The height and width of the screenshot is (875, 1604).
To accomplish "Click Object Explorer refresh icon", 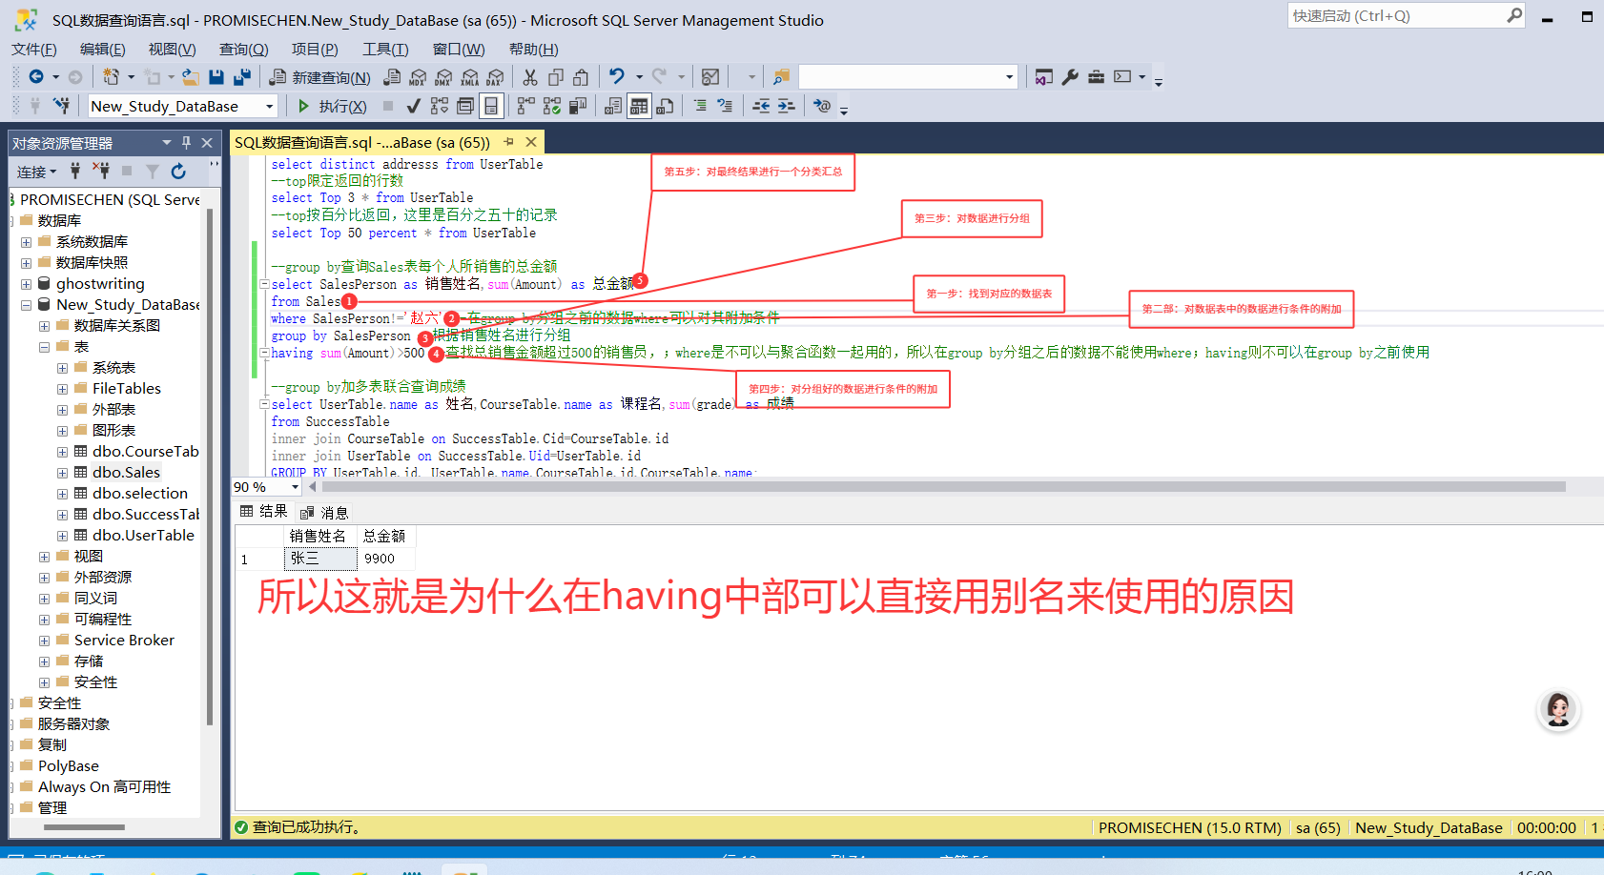I will coord(178,172).
